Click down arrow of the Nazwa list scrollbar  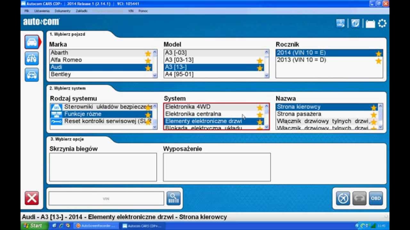point(380,127)
